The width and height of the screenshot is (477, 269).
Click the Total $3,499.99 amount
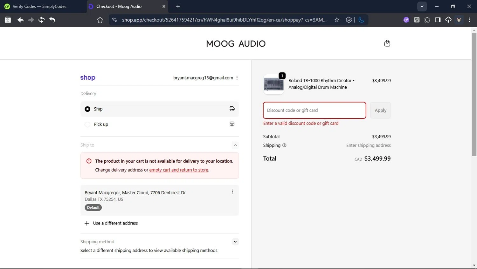377,158
